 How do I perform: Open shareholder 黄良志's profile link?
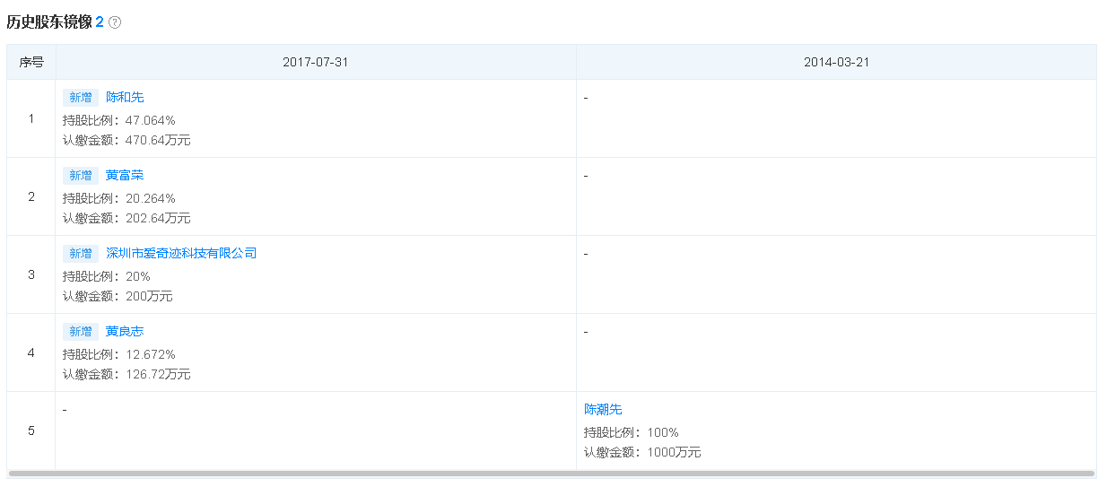pyautogui.click(x=125, y=331)
